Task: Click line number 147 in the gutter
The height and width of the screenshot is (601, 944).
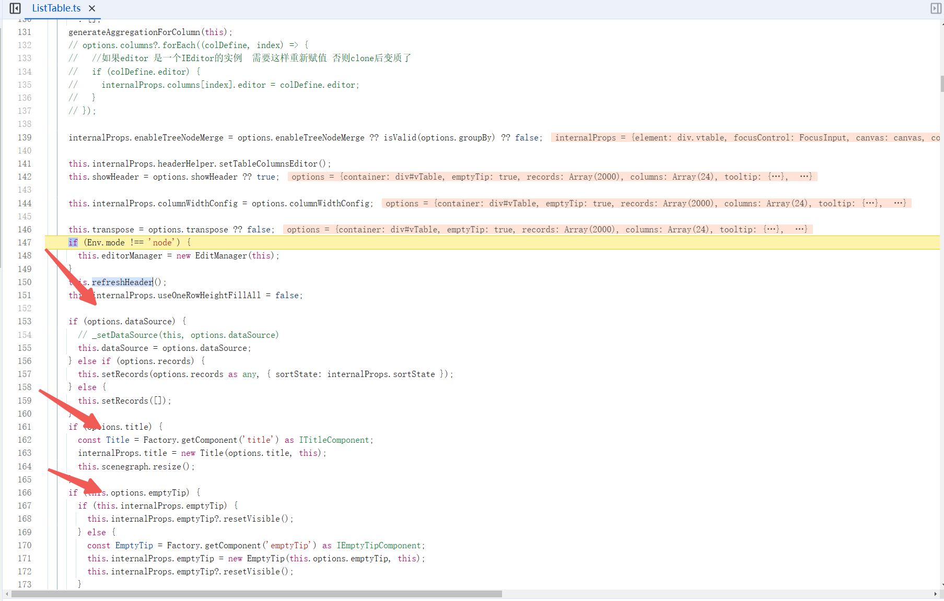Action: [25, 242]
